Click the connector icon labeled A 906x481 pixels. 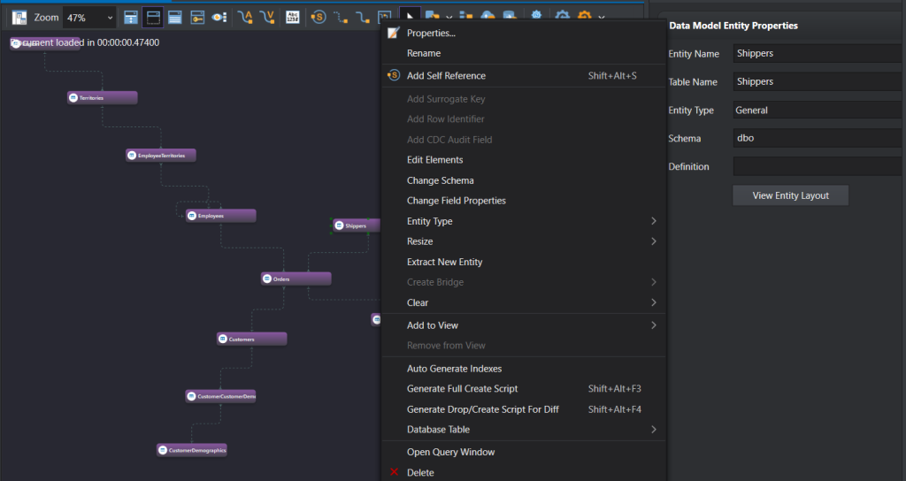point(247,17)
